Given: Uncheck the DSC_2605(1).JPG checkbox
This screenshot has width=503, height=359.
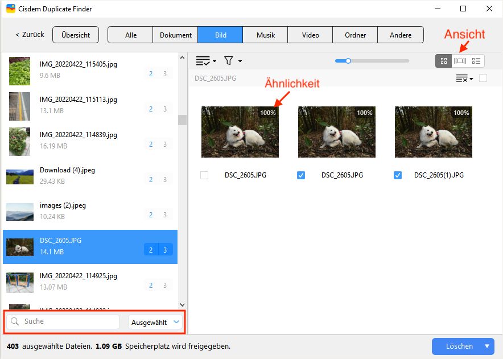Looking at the screenshot, I should (398, 175).
